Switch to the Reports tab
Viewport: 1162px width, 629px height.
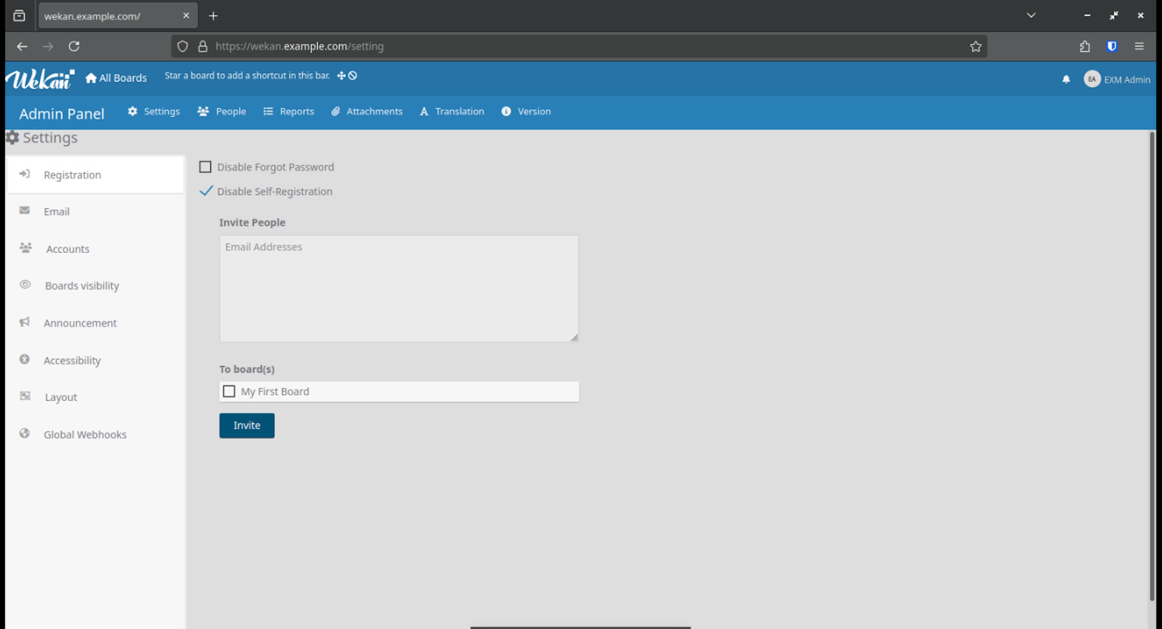pos(289,111)
